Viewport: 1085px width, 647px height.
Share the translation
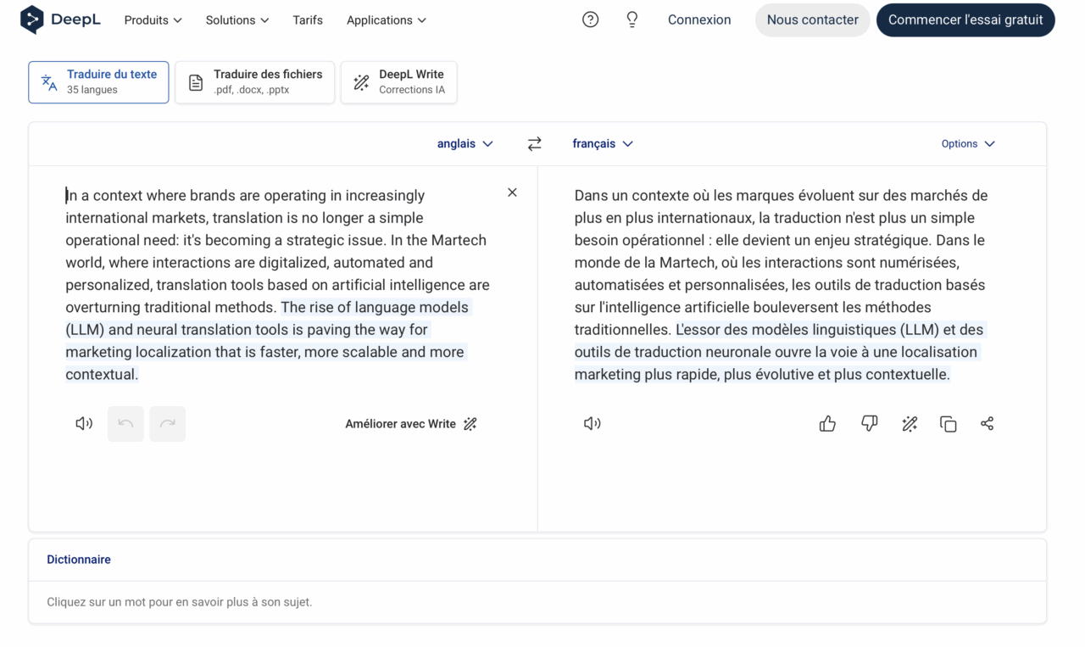(x=987, y=424)
